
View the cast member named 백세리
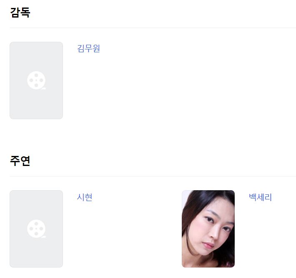coord(260,197)
